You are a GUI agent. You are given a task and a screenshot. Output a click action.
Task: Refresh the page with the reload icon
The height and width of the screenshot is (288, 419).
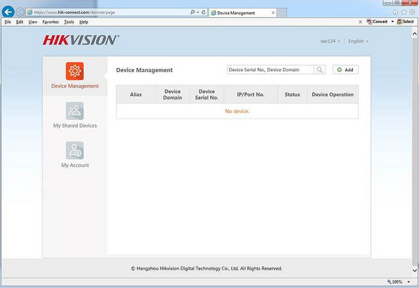(204, 12)
